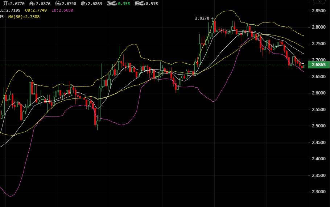Collapse the panel with the top-right chevron

(x=319, y=2)
